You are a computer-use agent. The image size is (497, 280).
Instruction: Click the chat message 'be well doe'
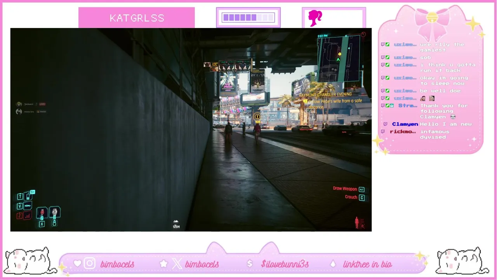pyautogui.click(x=440, y=91)
